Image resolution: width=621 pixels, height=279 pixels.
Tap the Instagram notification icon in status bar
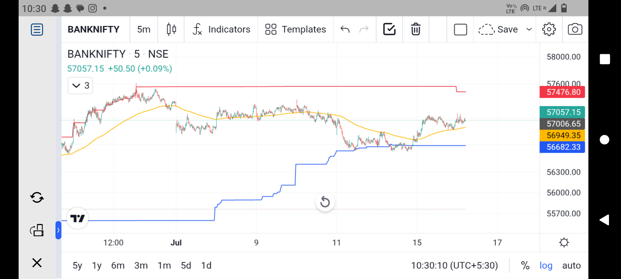click(92, 8)
